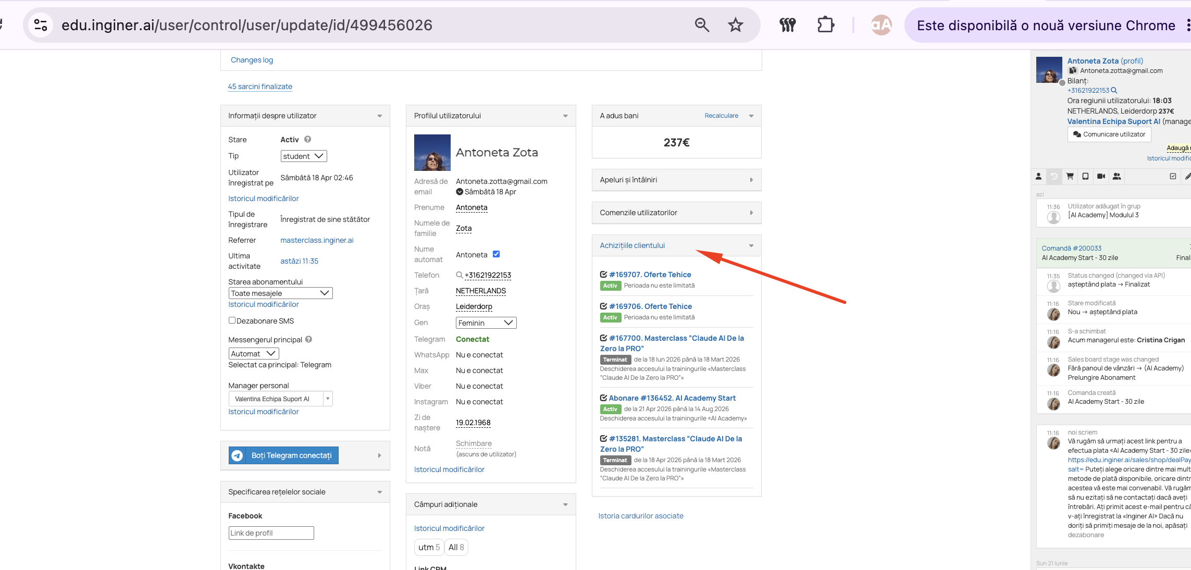Toggle the Nume automat checkbox

coord(496,254)
